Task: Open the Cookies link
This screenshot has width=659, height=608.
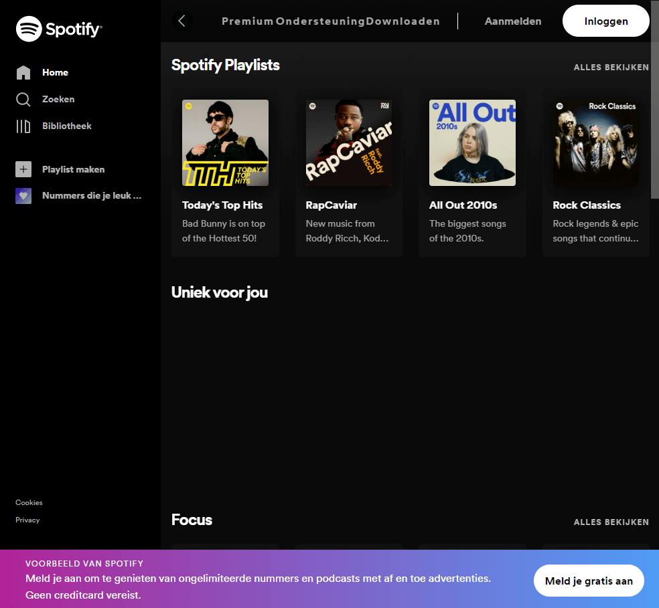Action: click(29, 502)
